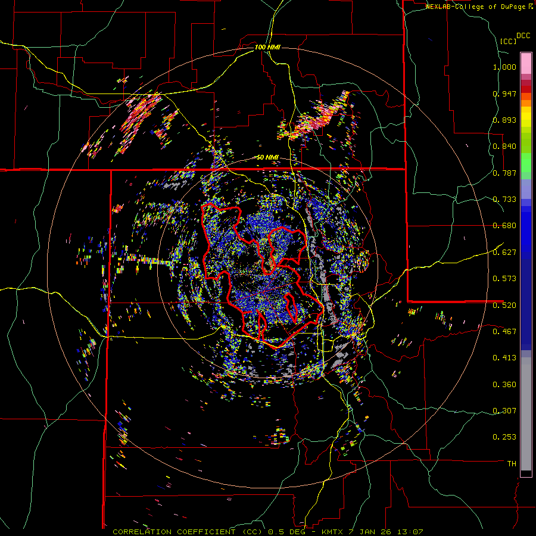Pick the pink segment of color bar

[526, 63]
